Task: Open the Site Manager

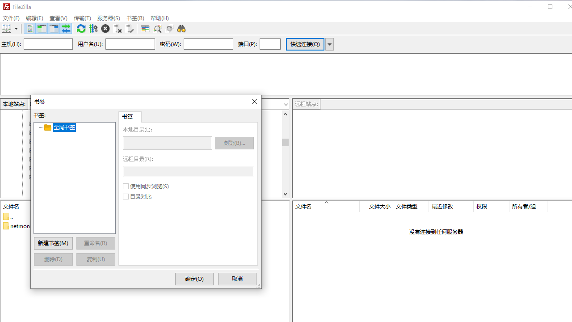Action: pos(8,29)
